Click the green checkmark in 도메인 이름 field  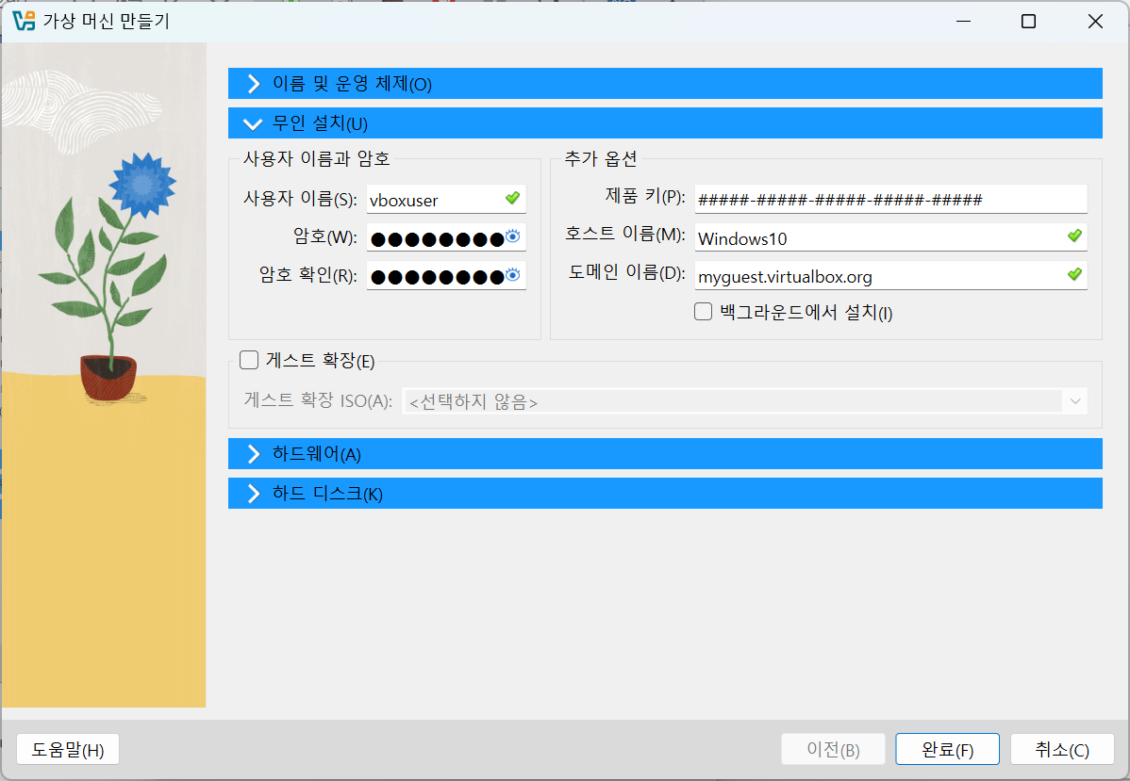coord(1074,274)
